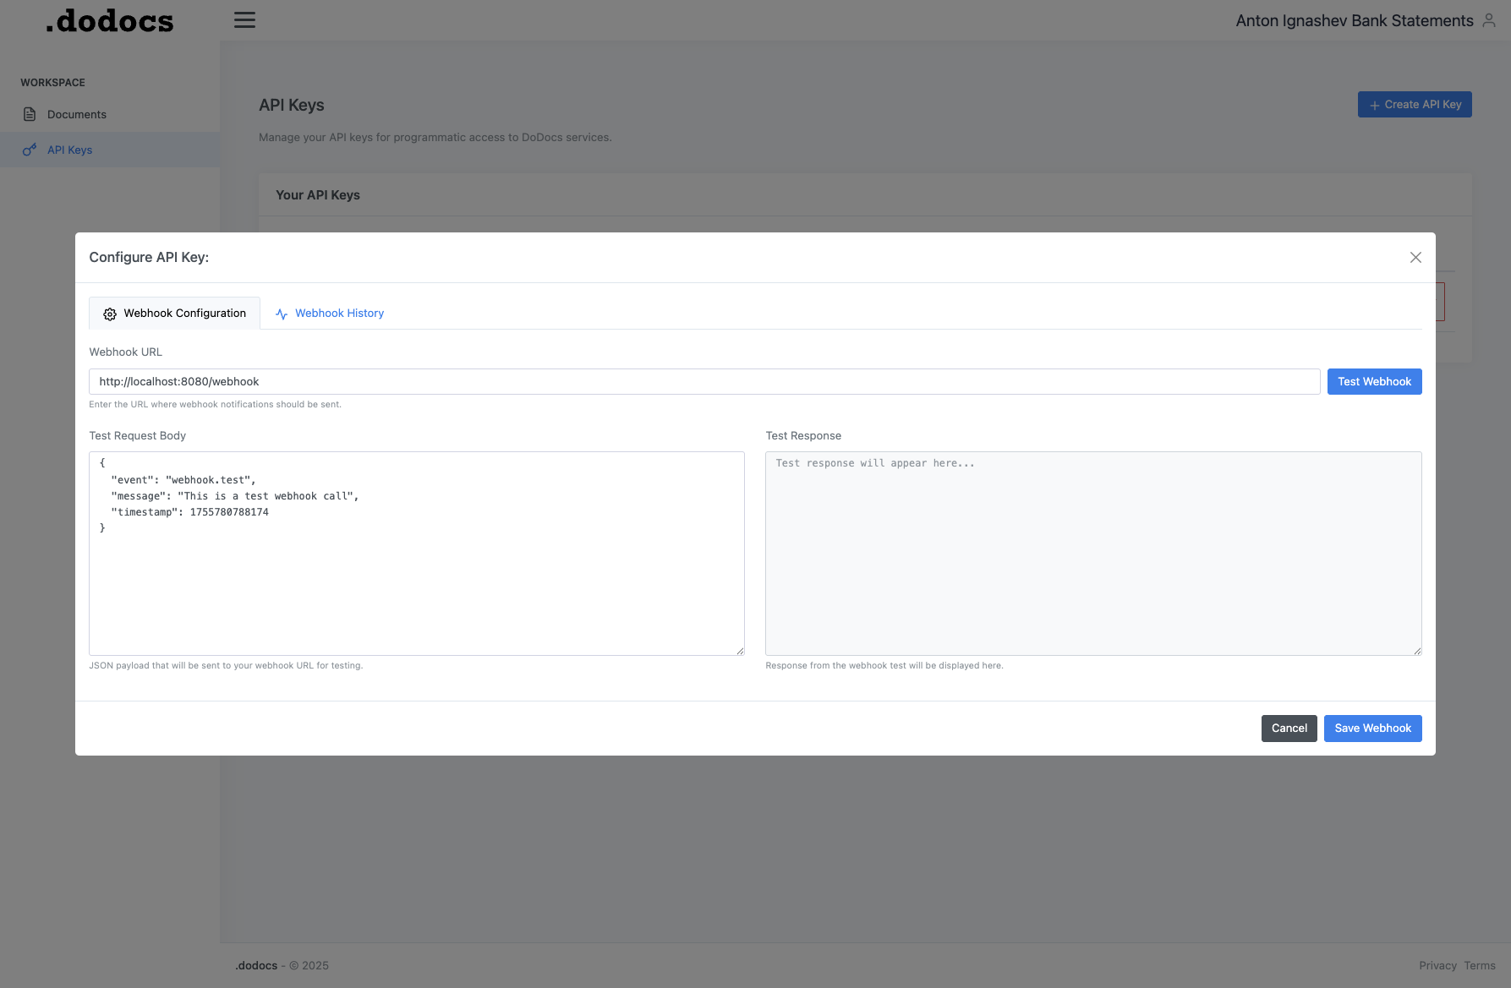Select the Documents icon in the sidebar
This screenshot has width=1511, height=988.
tap(30, 114)
